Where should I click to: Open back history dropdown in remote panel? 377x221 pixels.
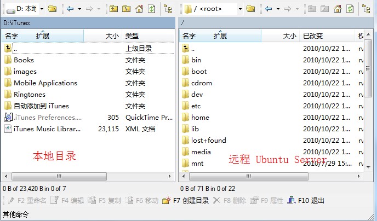tap(278, 9)
